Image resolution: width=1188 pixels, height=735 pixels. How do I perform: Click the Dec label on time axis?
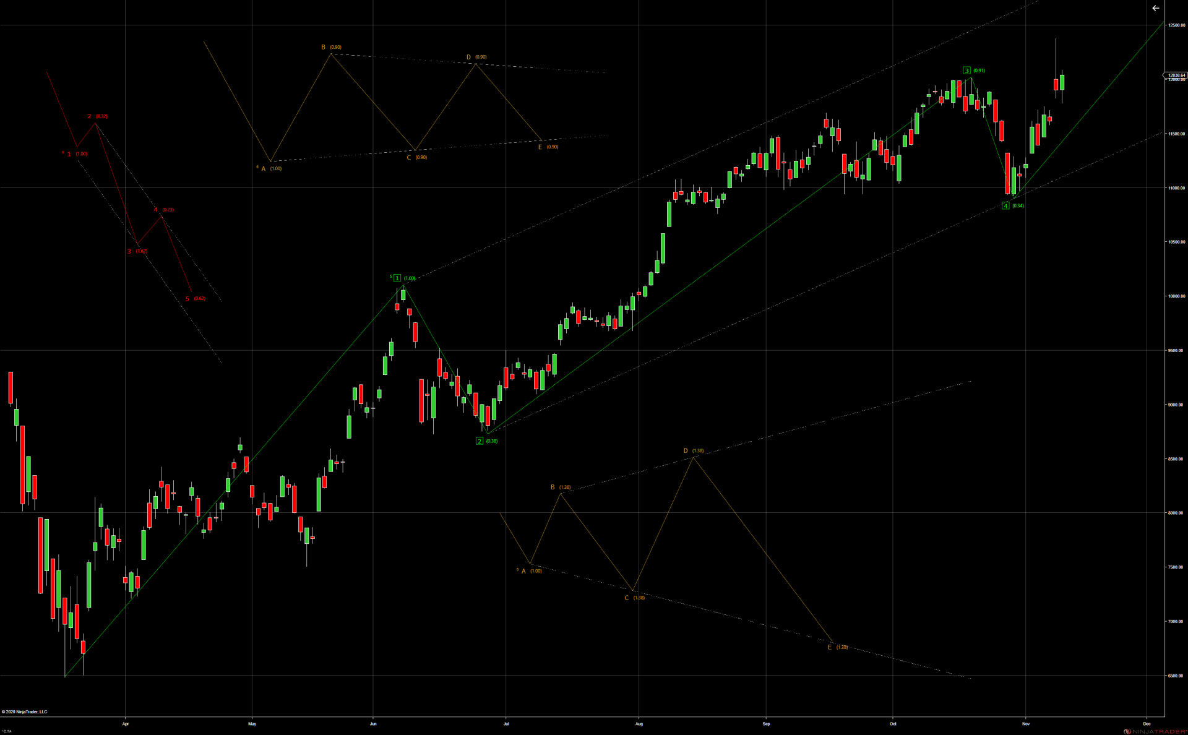1147,723
